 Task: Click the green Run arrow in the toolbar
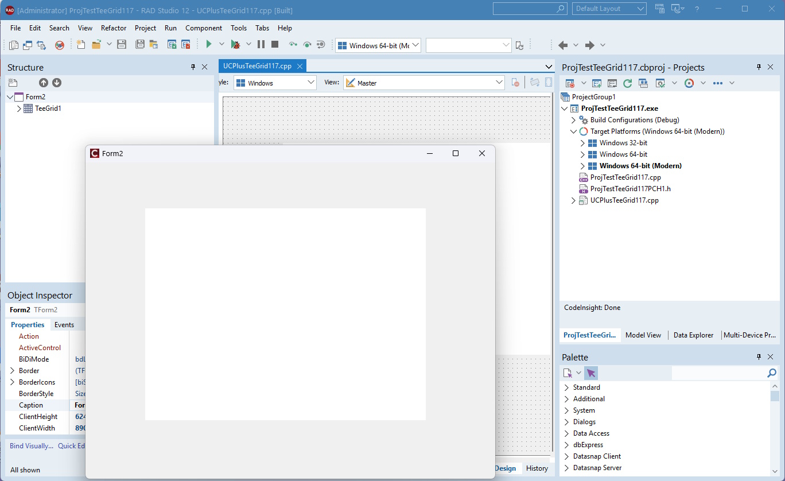pos(209,44)
